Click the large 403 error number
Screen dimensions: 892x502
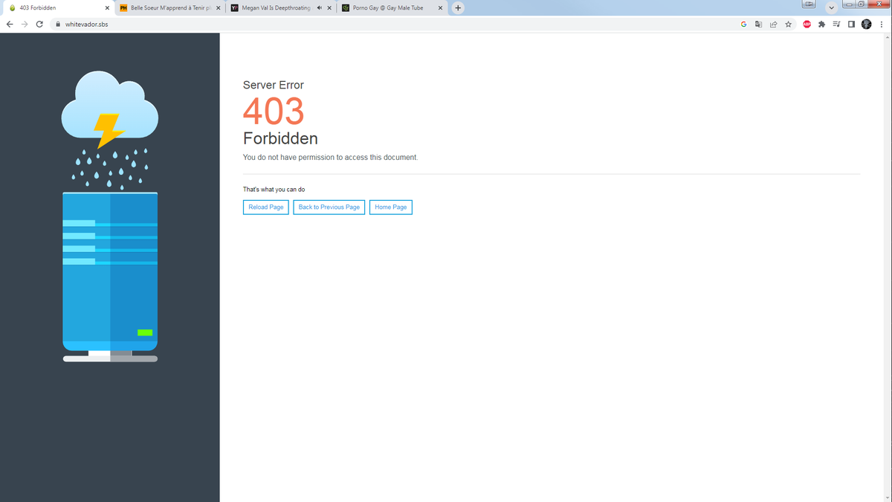point(274,112)
